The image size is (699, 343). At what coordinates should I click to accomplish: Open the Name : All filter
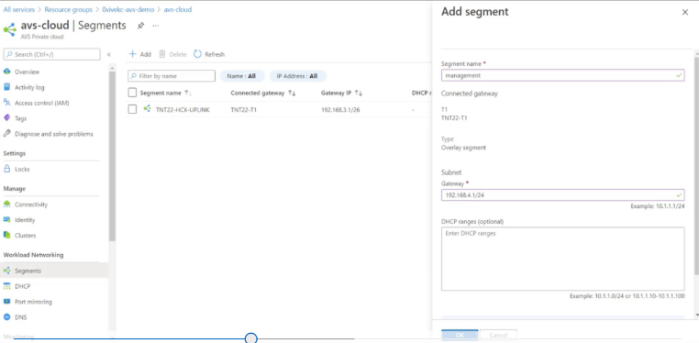(241, 76)
